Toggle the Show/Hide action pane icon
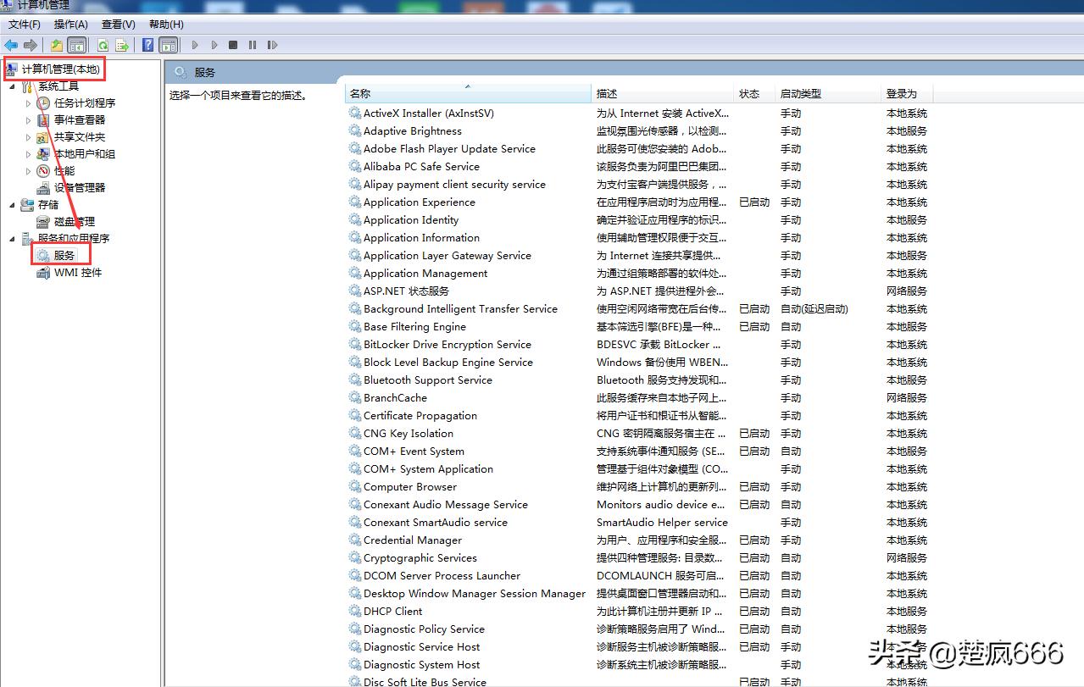Image resolution: width=1084 pixels, height=687 pixels. pyautogui.click(x=168, y=45)
